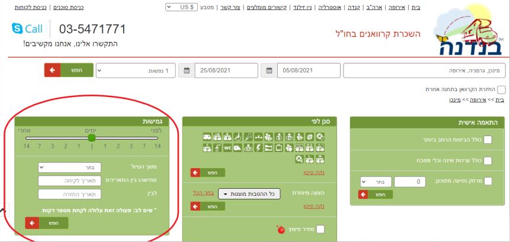The image size is (510, 242).
Task: Toggle the width arrows filter icon
Action: [258, 137]
